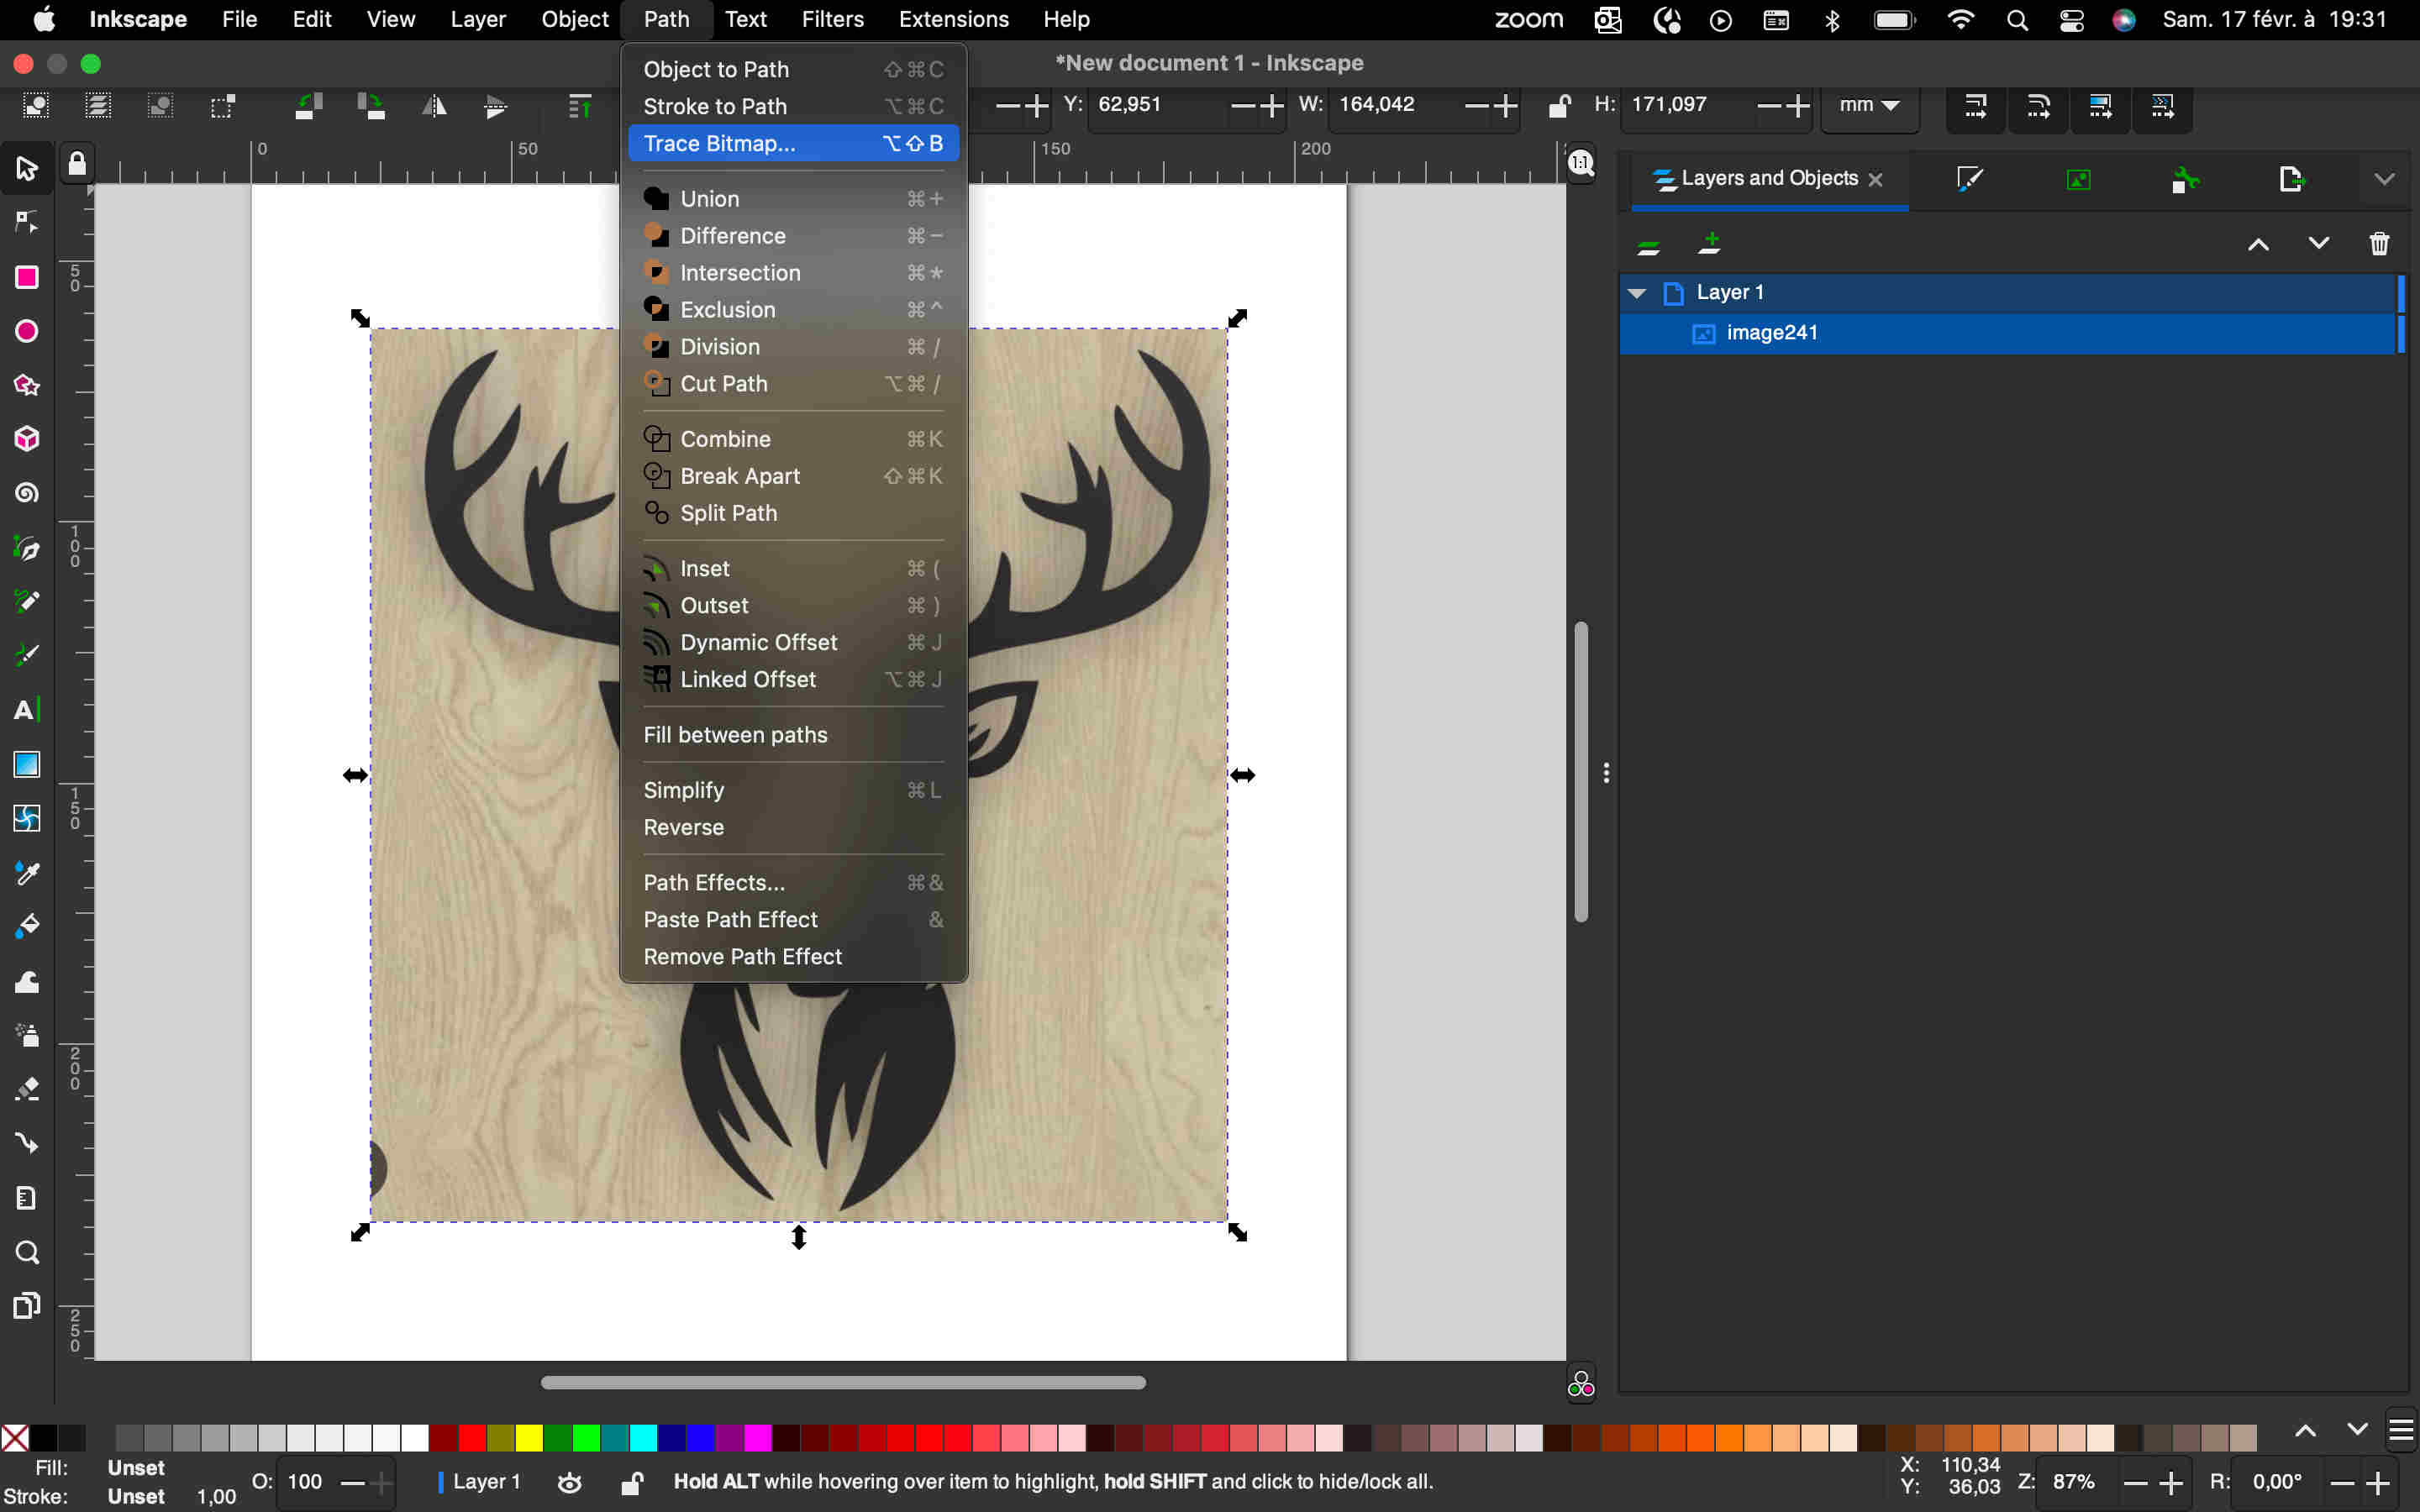Select the Bezier Pen tool
Screen dimensions: 2420x1512
tap(27, 548)
